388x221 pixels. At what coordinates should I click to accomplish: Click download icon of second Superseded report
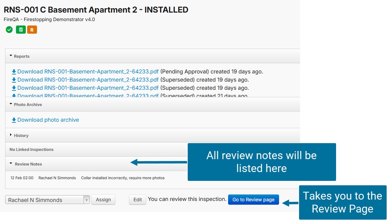click(14, 88)
